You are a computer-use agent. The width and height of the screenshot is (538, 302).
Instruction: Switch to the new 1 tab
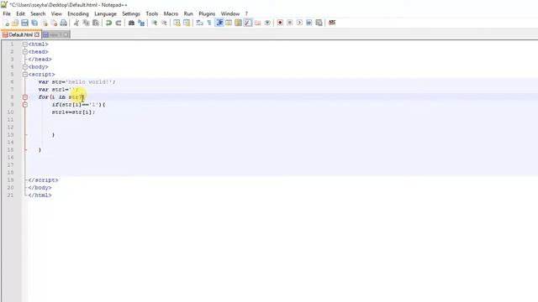[x=56, y=34]
